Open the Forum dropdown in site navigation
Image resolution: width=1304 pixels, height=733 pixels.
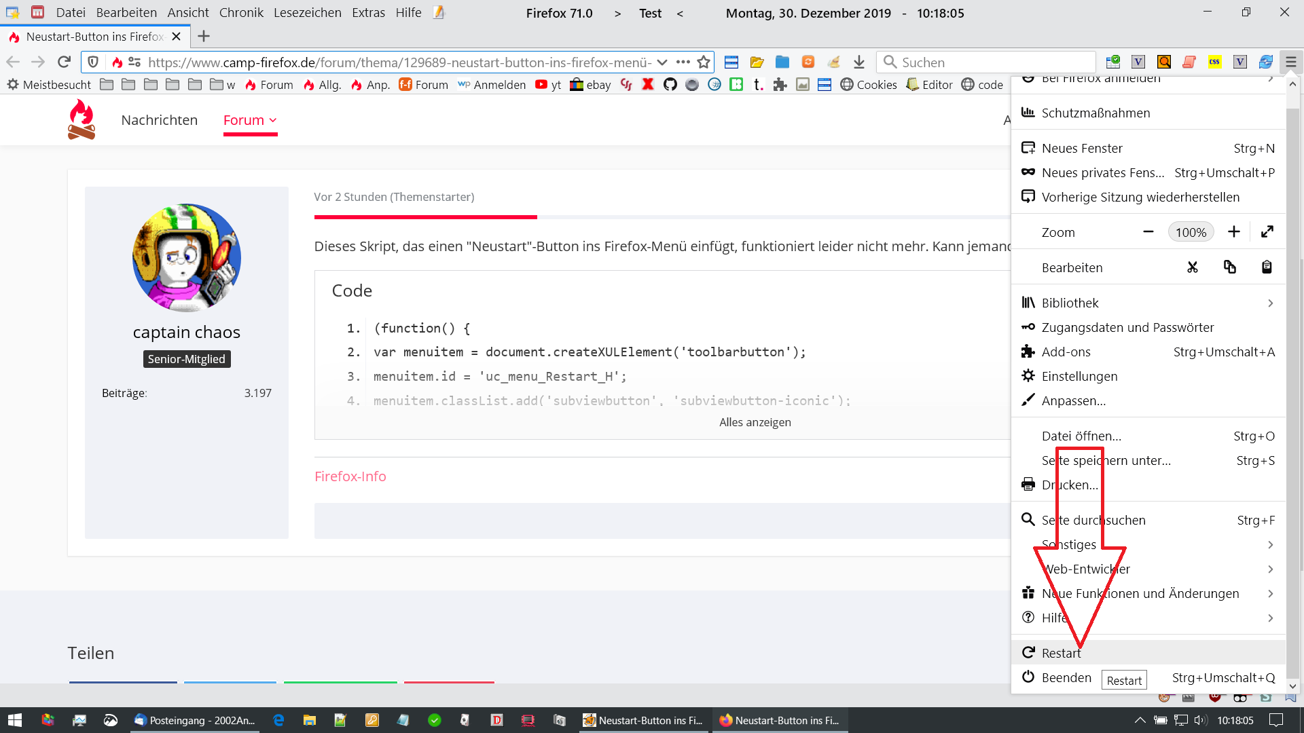coord(250,120)
